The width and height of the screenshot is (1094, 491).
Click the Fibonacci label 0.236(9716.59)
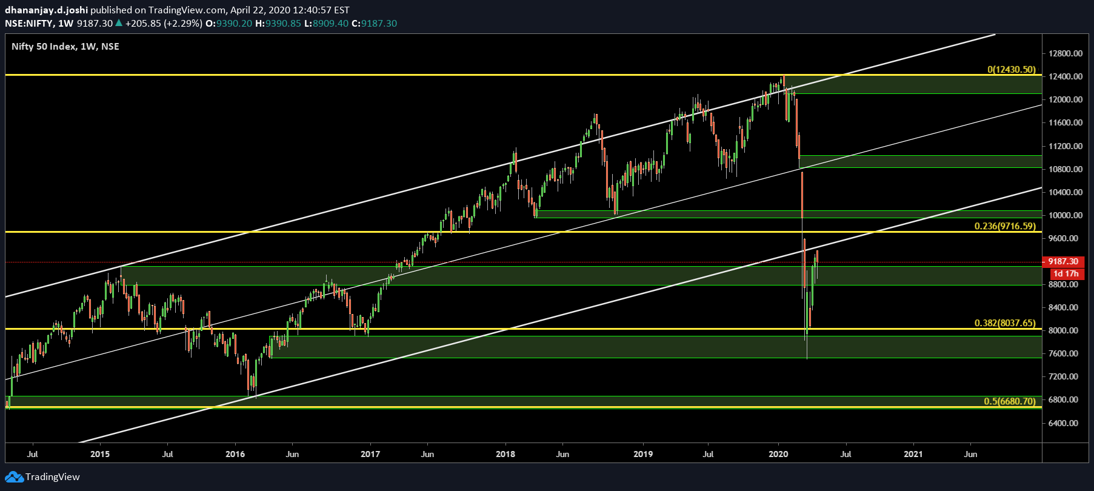(x=1005, y=226)
